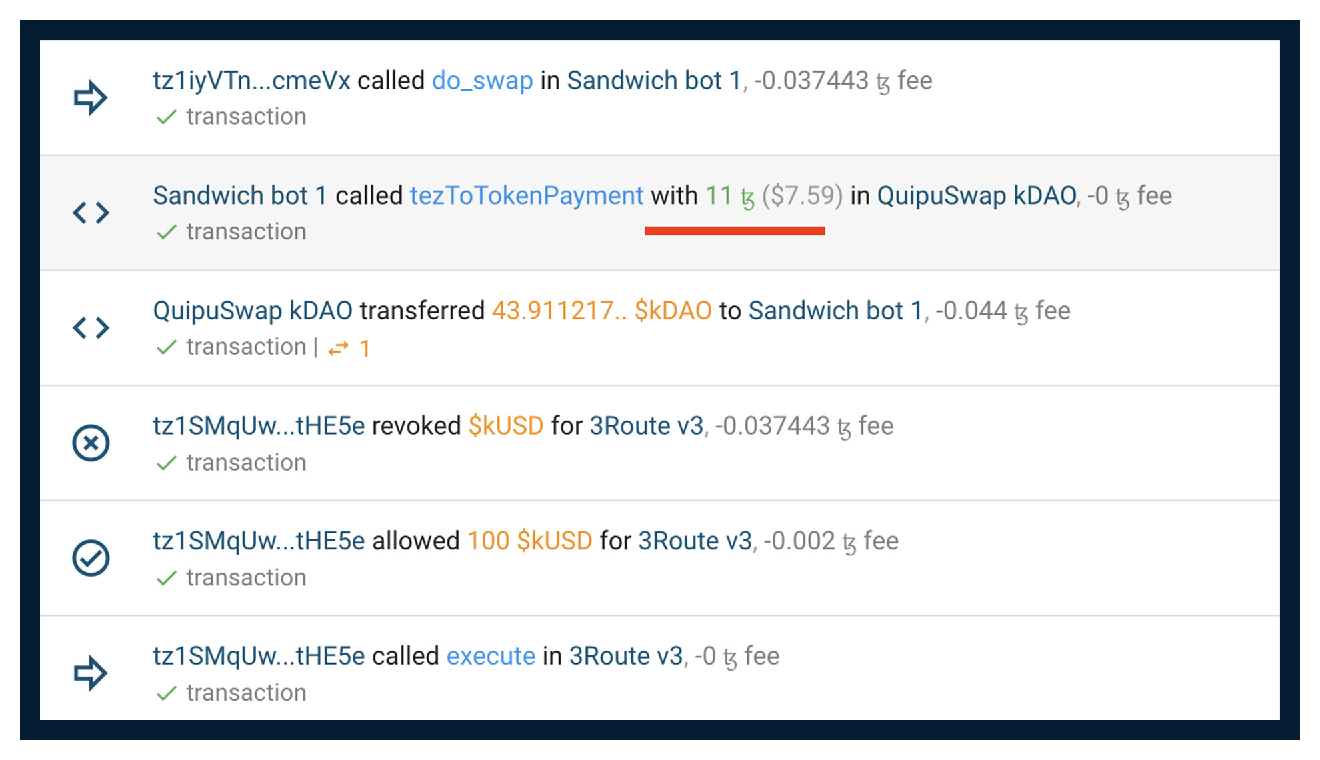Click the code brackets icon beside kDAO transfer row
The image size is (1320, 760).
pyautogui.click(x=91, y=328)
